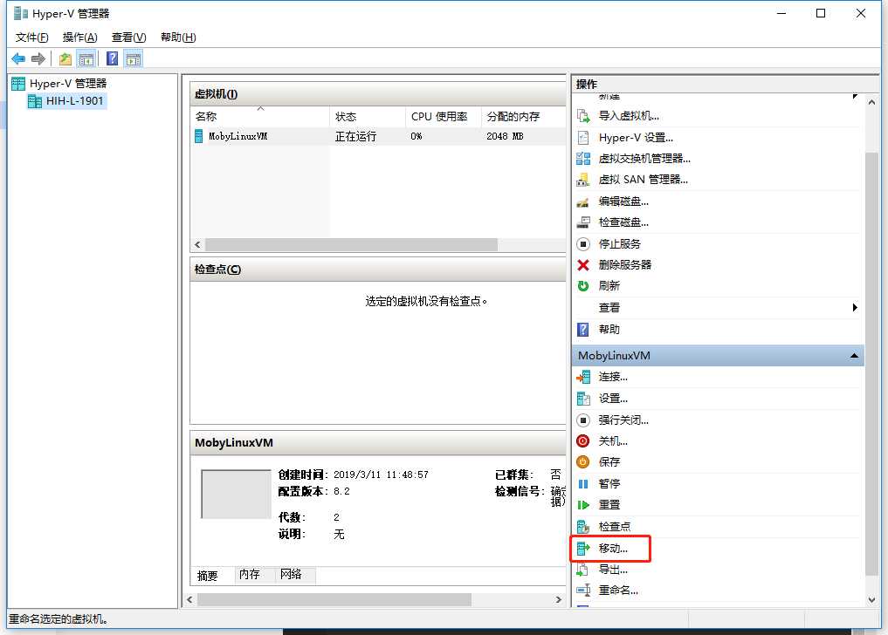Click the Import Virtual Machine (导入虚拟机) icon

point(582,116)
